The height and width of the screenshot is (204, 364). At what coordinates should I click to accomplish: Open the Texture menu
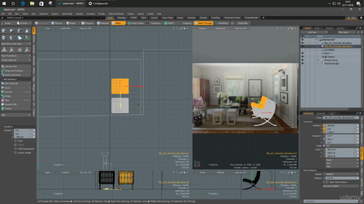coord(55,14)
